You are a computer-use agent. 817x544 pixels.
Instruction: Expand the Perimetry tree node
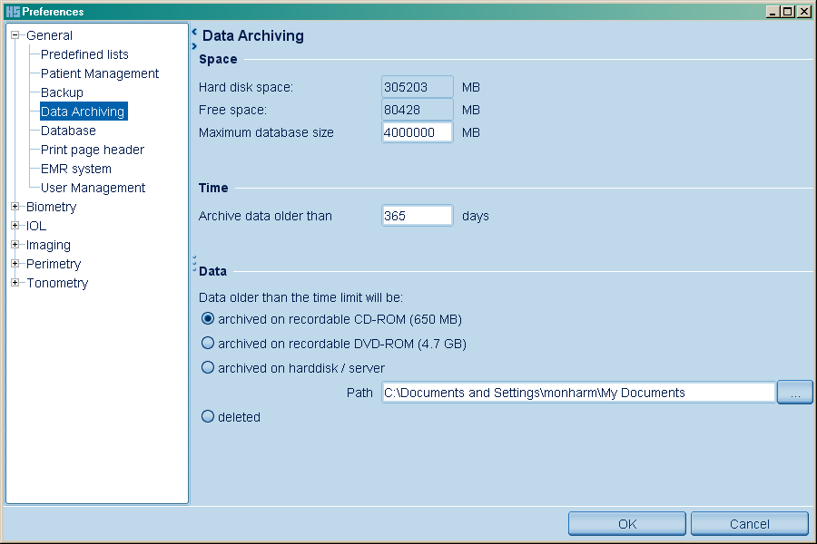[15, 264]
